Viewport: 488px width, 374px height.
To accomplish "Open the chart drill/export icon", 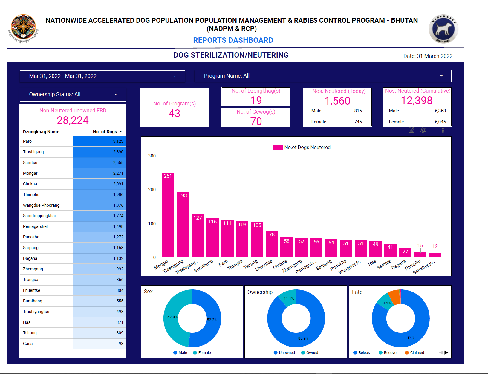I will pyautogui.click(x=411, y=130).
